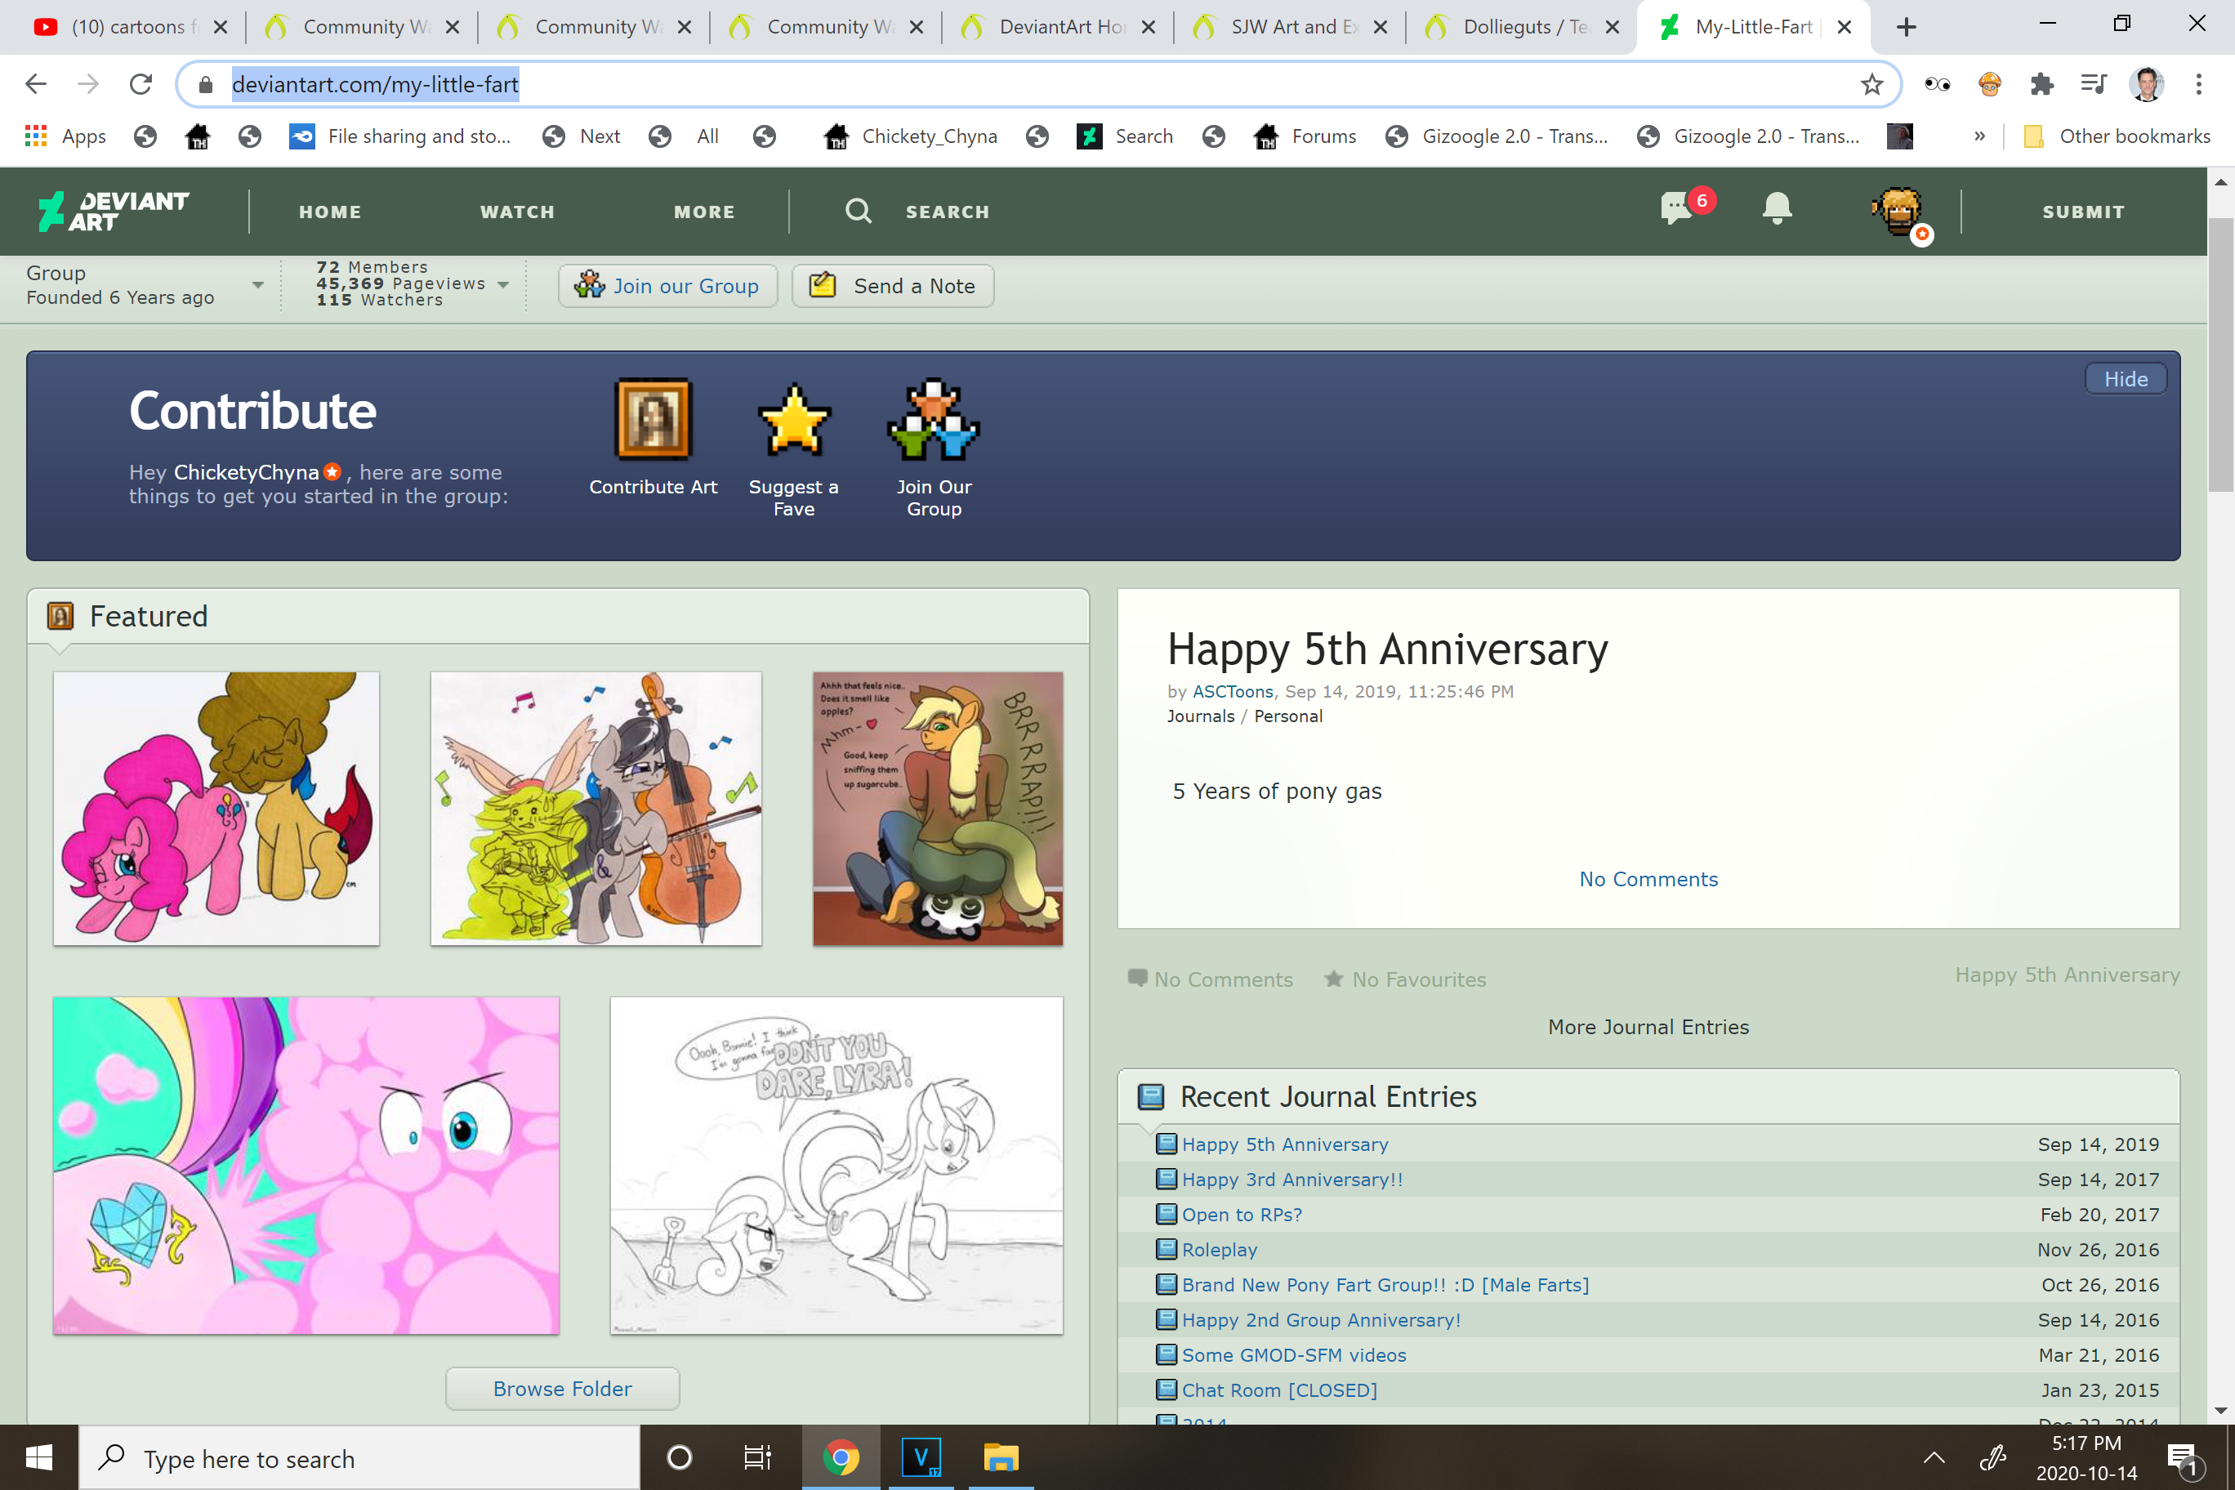This screenshot has width=2235, height=1490.
Task: Open the Some GMOD-SFM videos entry
Action: [1294, 1355]
